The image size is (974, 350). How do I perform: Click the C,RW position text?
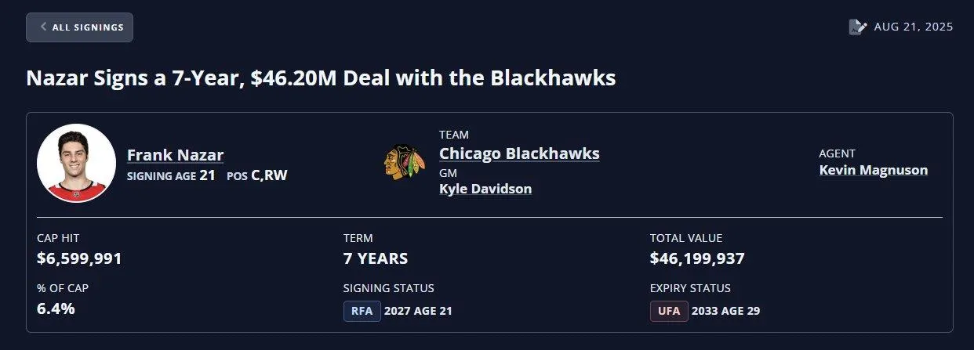pyautogui.click(x=269, y=175)
